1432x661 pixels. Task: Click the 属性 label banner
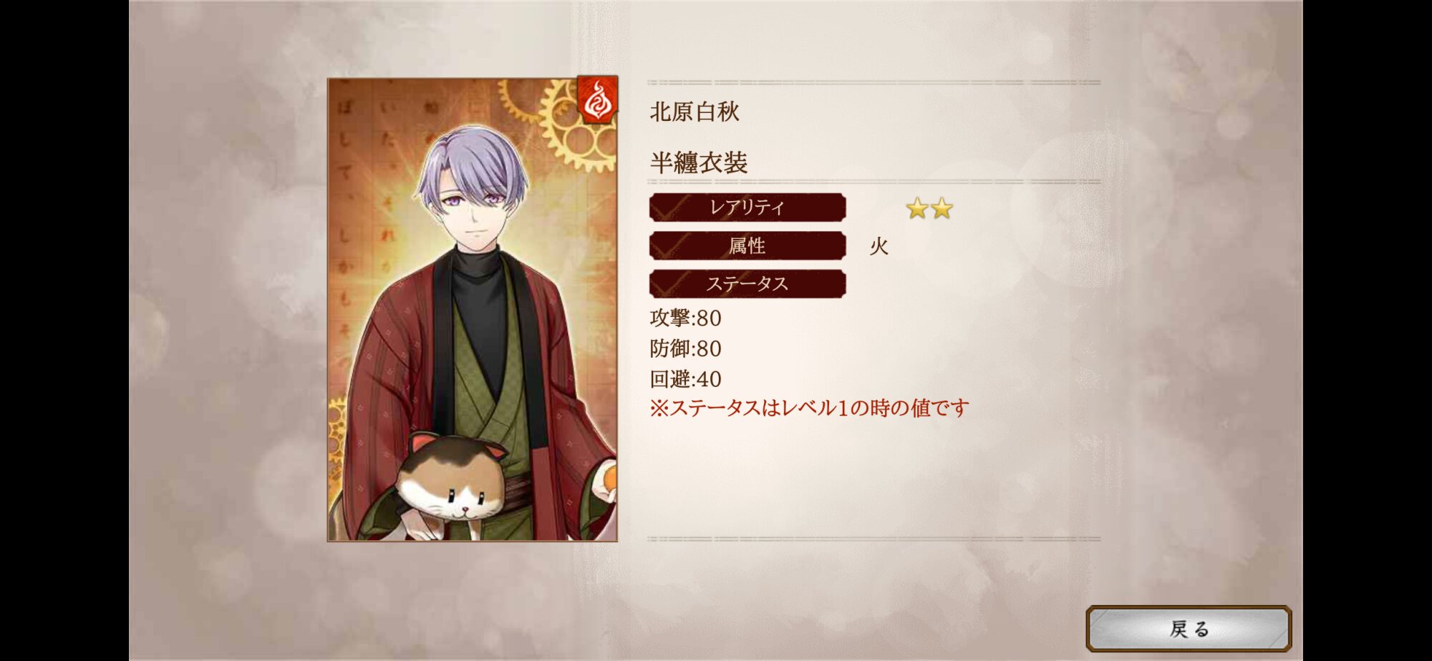[x=748, y=245]
